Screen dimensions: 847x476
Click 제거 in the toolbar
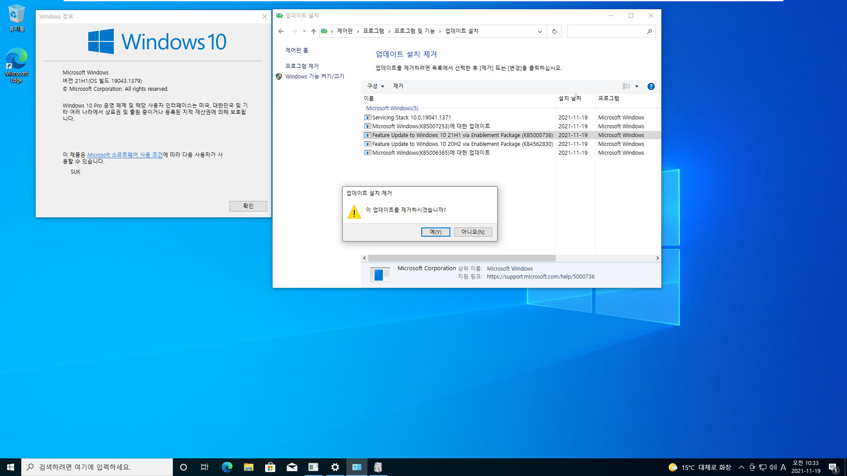pyautogui.click(x=398, y=86)
